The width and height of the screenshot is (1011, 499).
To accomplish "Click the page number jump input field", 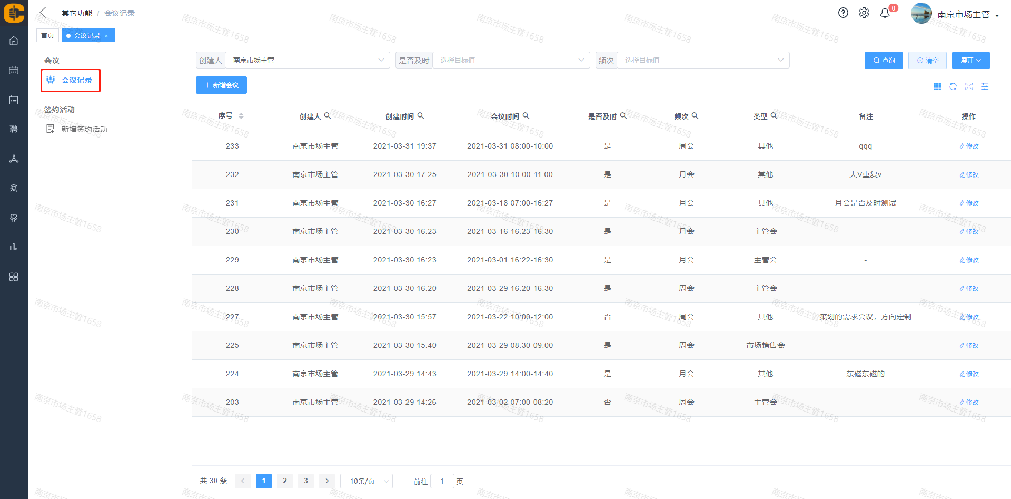I will [442, 481].
